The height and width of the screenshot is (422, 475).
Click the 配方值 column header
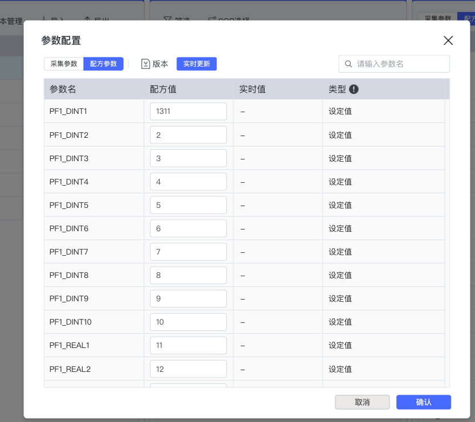pyautogui.click(x=163, y=89)
